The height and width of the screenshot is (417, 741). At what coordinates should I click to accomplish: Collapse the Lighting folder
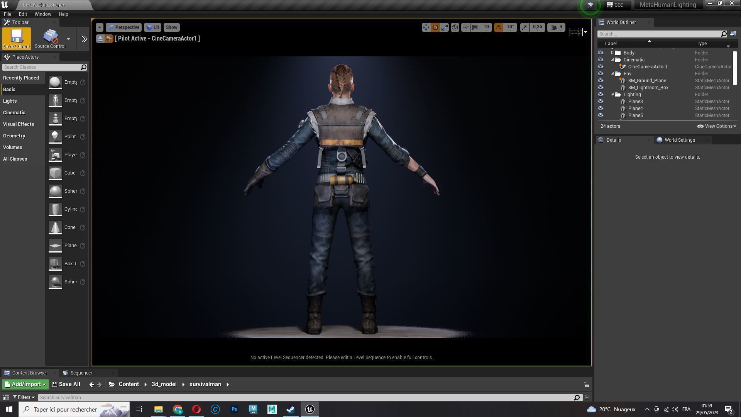612,95
